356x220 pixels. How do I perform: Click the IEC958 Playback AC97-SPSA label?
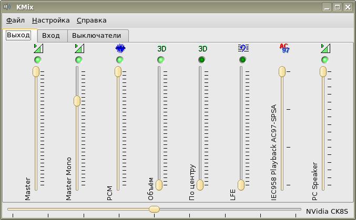coord(274,152)
